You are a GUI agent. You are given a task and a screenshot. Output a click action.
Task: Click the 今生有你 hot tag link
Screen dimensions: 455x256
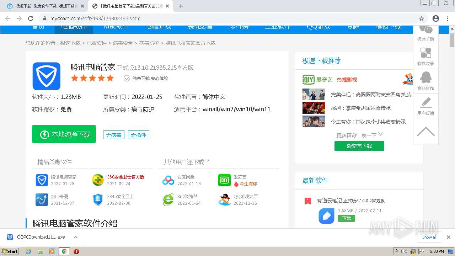pos(248,184)
